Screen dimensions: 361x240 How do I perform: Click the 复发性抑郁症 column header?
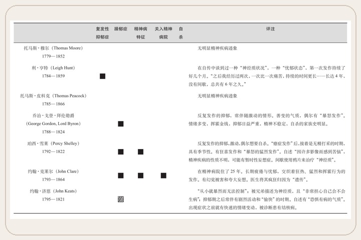click(102, 33)
